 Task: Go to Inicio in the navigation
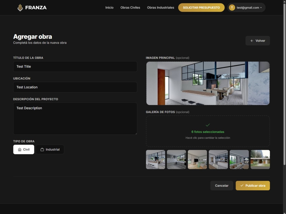pos(110,7)
